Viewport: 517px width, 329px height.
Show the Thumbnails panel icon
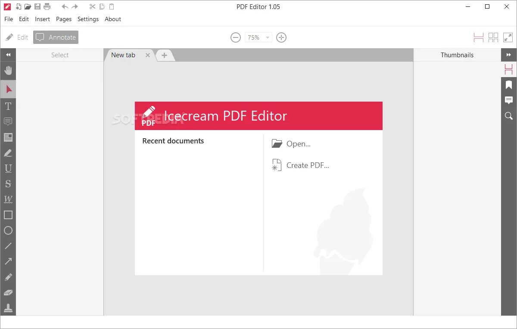tap(509, 69)
